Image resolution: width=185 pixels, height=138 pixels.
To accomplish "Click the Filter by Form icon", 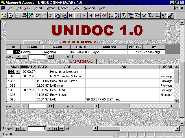I will 130,16.
